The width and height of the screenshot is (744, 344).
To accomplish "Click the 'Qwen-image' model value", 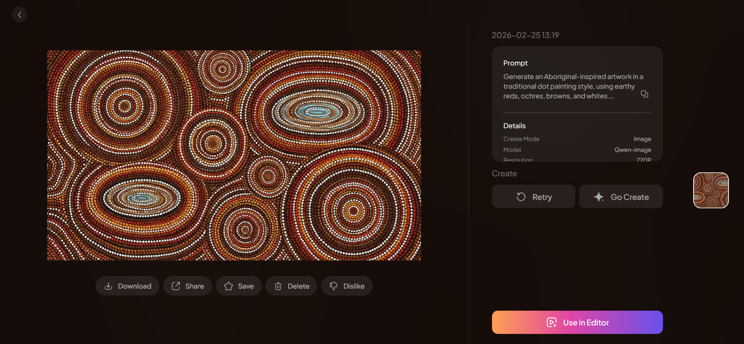I will point(633,150).
